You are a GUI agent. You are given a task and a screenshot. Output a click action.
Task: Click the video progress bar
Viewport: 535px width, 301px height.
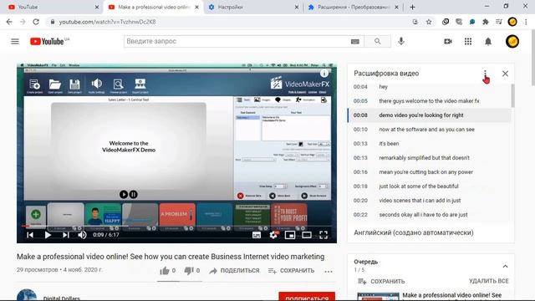point(176,226)
